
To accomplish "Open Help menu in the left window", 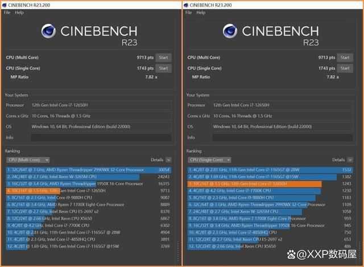I will click(19, 12).
